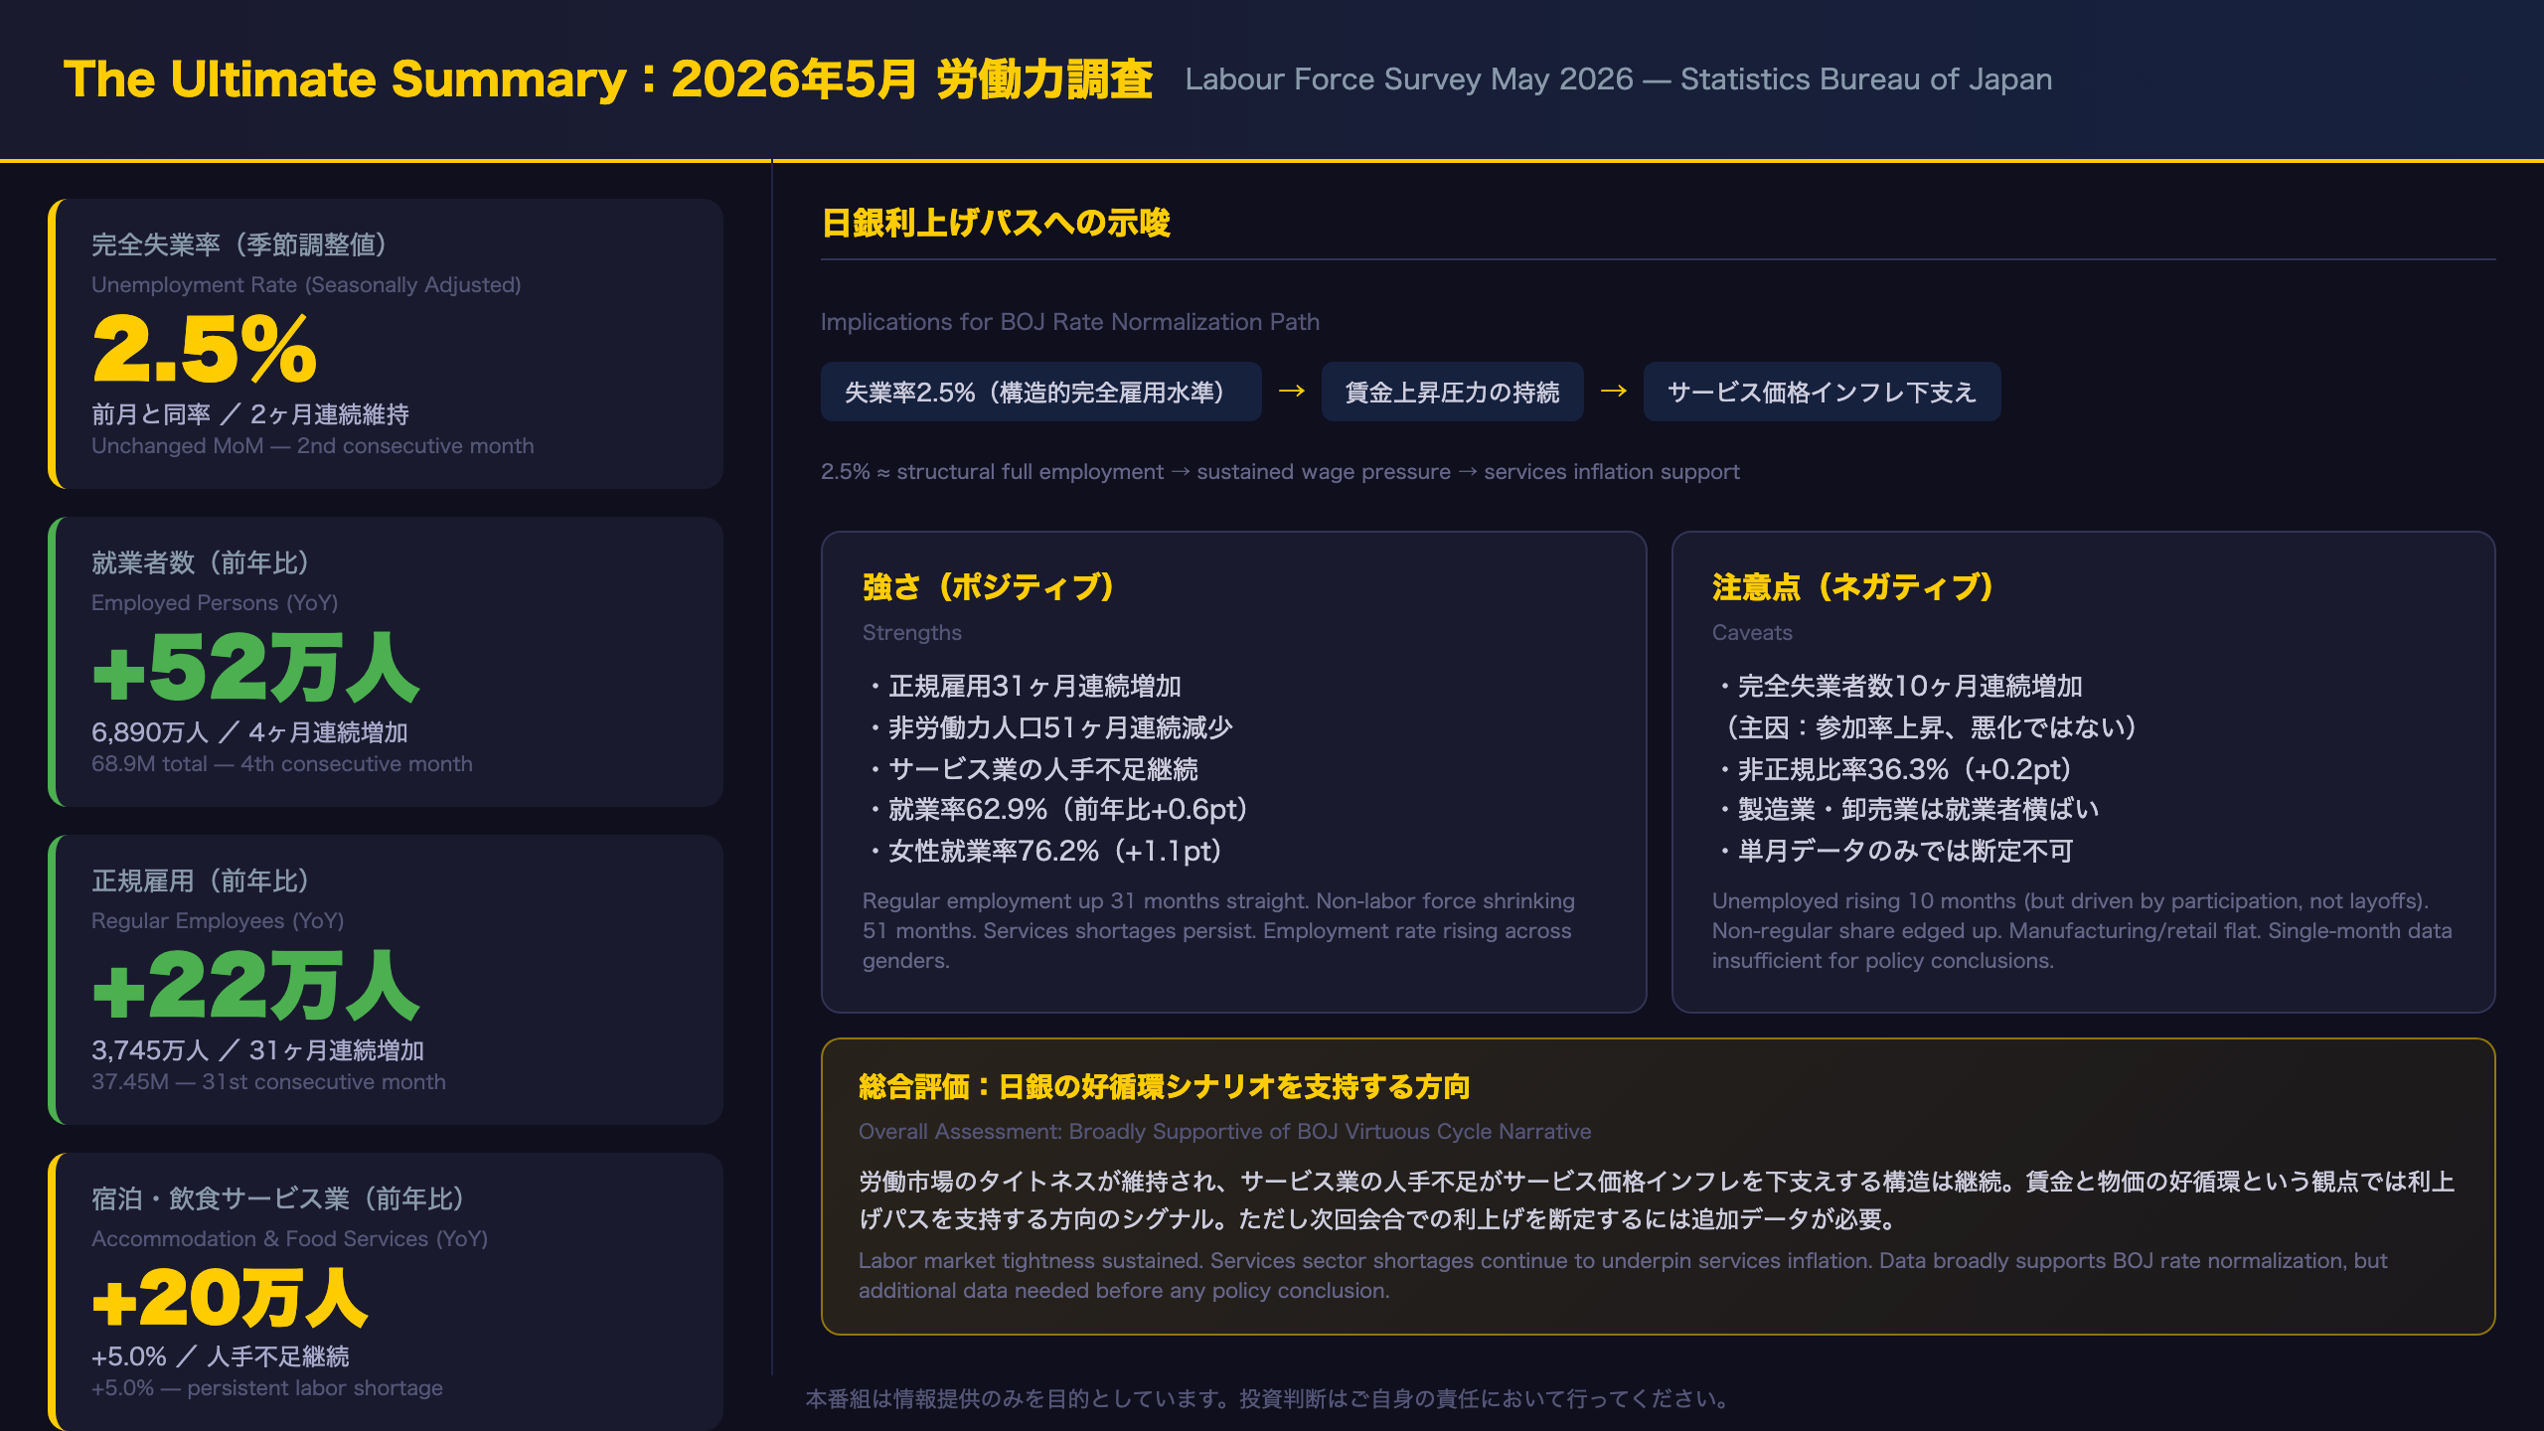2544x1431 pixels.
Task: Click the disclaimer 本番組は情報提供のみを目的としています
Action: [1266, 1399]
